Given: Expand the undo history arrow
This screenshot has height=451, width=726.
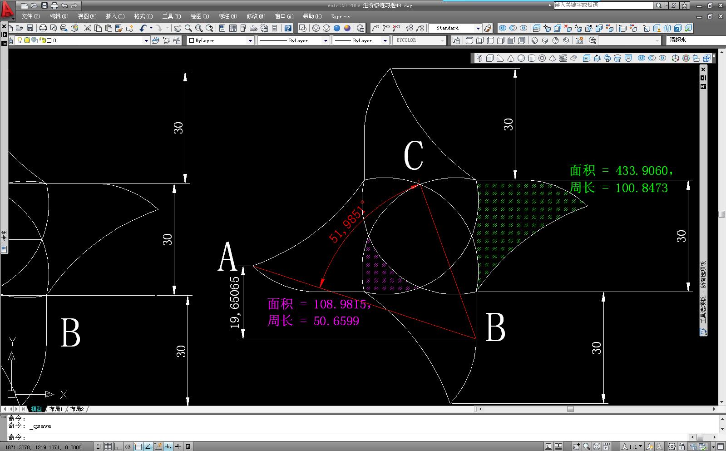Looking at the screenshot, I should 151,28.
